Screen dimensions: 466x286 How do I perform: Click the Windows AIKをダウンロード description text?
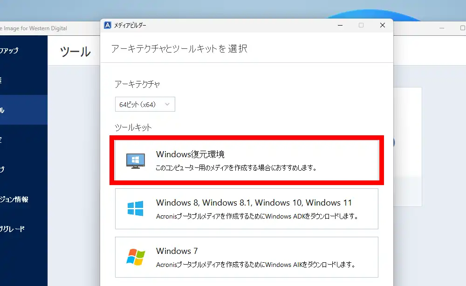pyautogui.click(x=256, y=265)
